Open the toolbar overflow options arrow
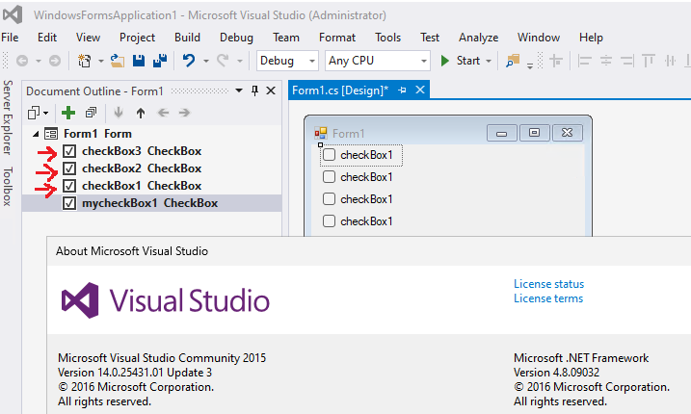The height and width of the screenshot is (414, 691). (x=530, y=66)
